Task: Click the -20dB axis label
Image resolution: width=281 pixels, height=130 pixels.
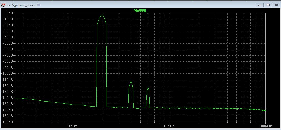Action: pos(8,25)
